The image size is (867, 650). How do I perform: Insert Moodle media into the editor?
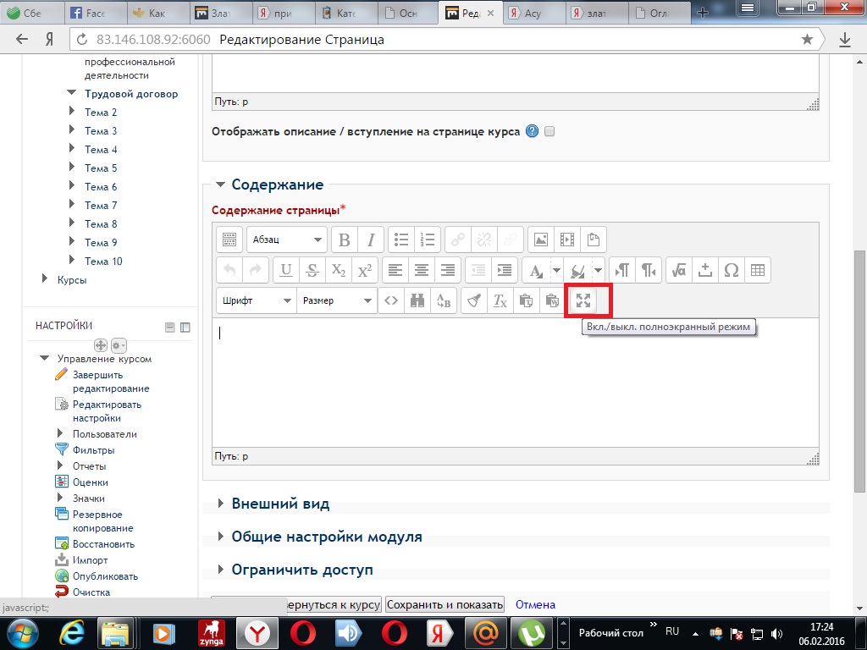[x=567, y=240]
